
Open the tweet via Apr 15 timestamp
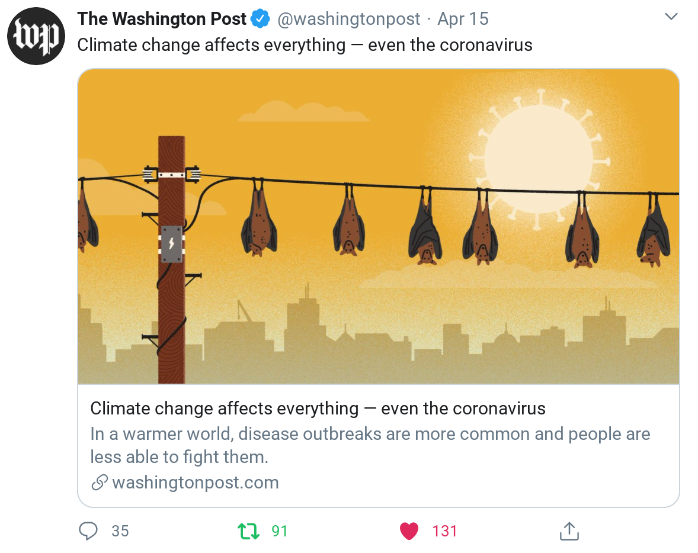463,19
